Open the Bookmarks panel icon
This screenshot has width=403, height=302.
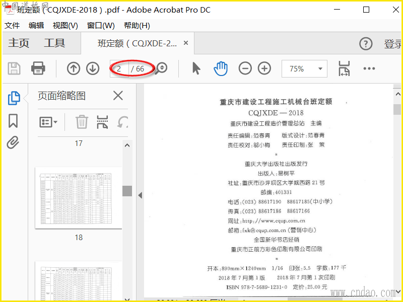(13, 121)
